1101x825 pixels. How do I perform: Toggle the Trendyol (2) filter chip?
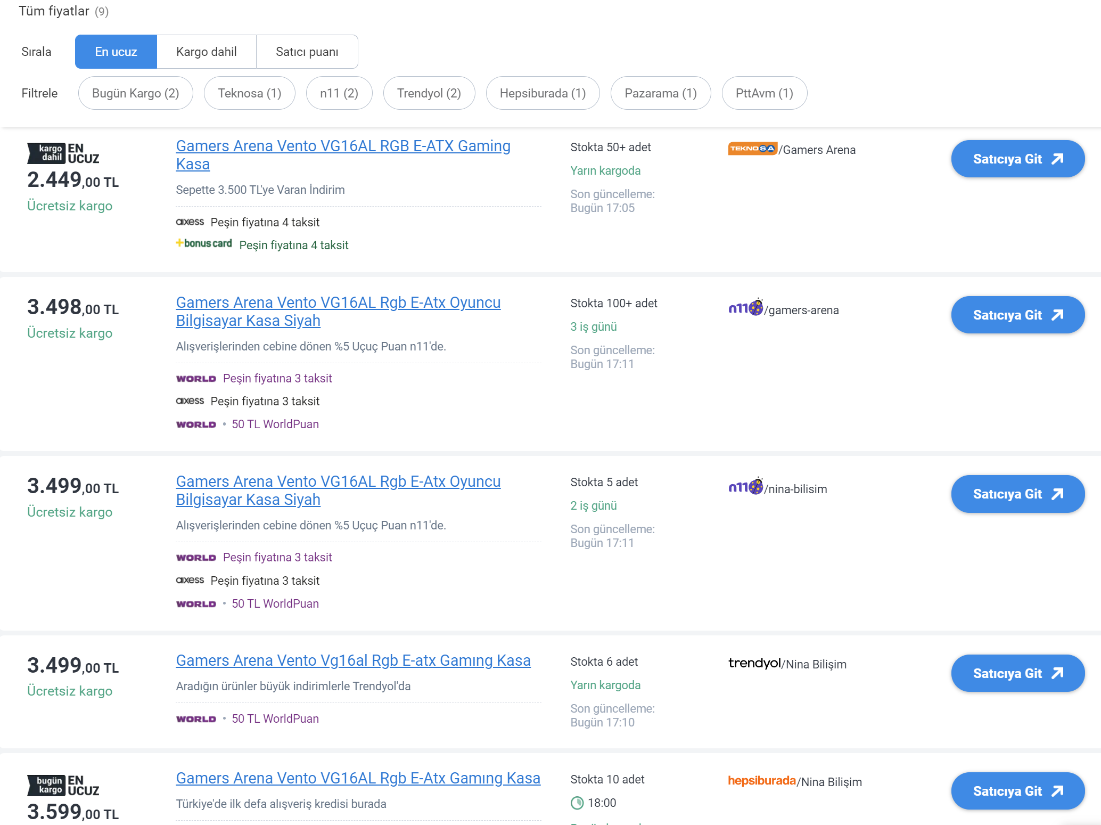429,93
